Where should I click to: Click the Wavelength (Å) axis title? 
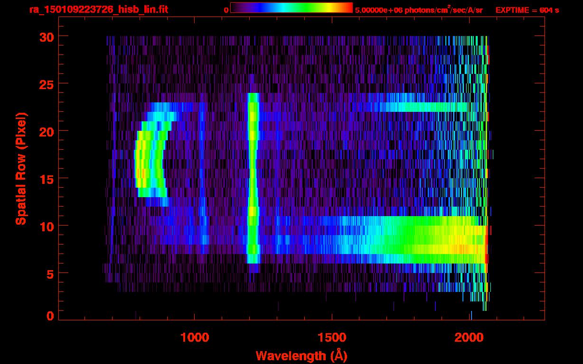tap(301, 355)
